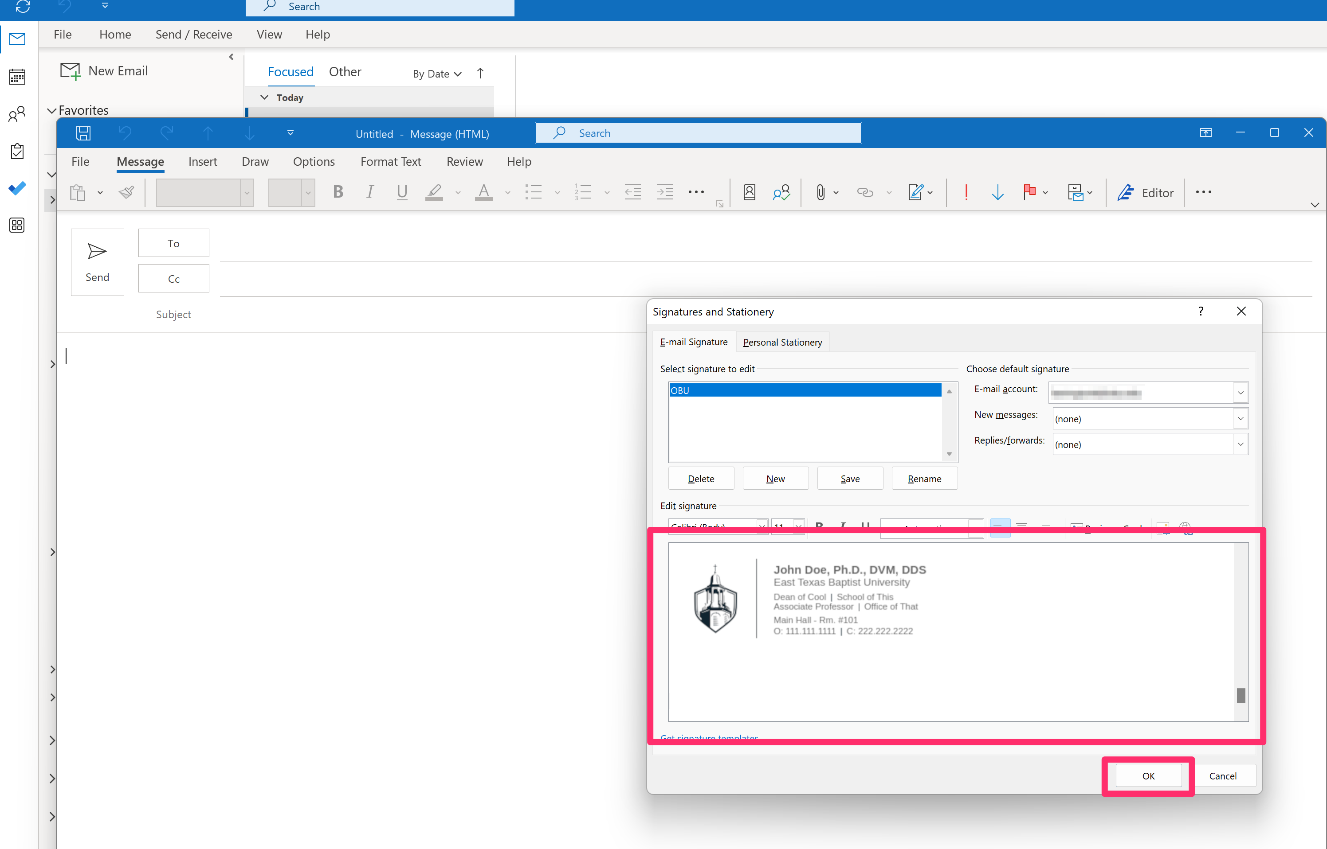Open the Review tab

(x=465, y=162)
